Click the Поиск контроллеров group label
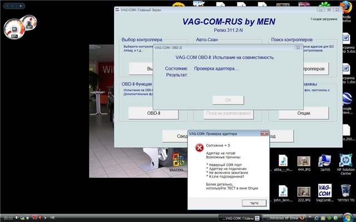Viewport: 356px width, 222px height. coord(291,39)
